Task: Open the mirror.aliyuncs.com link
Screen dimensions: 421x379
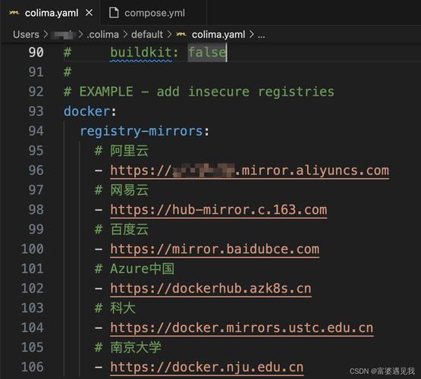Action: pyautogui.click(x=250, y=171)
